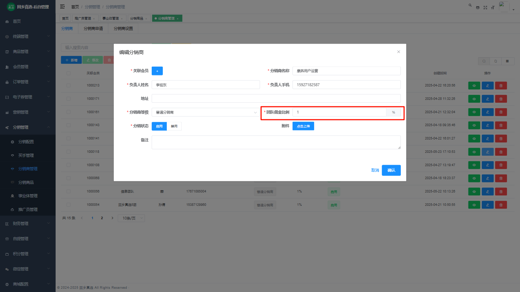The width and height of the screenshot is (520, 292).
Task: Click the refresh icon above the table
Action: click(495, 61)
